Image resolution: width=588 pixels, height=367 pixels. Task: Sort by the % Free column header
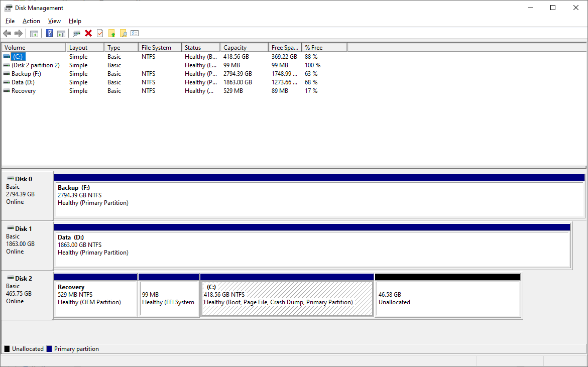[x=324, y=48]
